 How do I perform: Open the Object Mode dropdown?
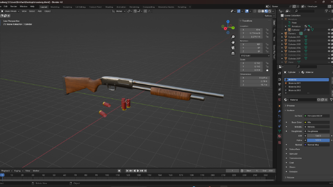tap(10, 11)
